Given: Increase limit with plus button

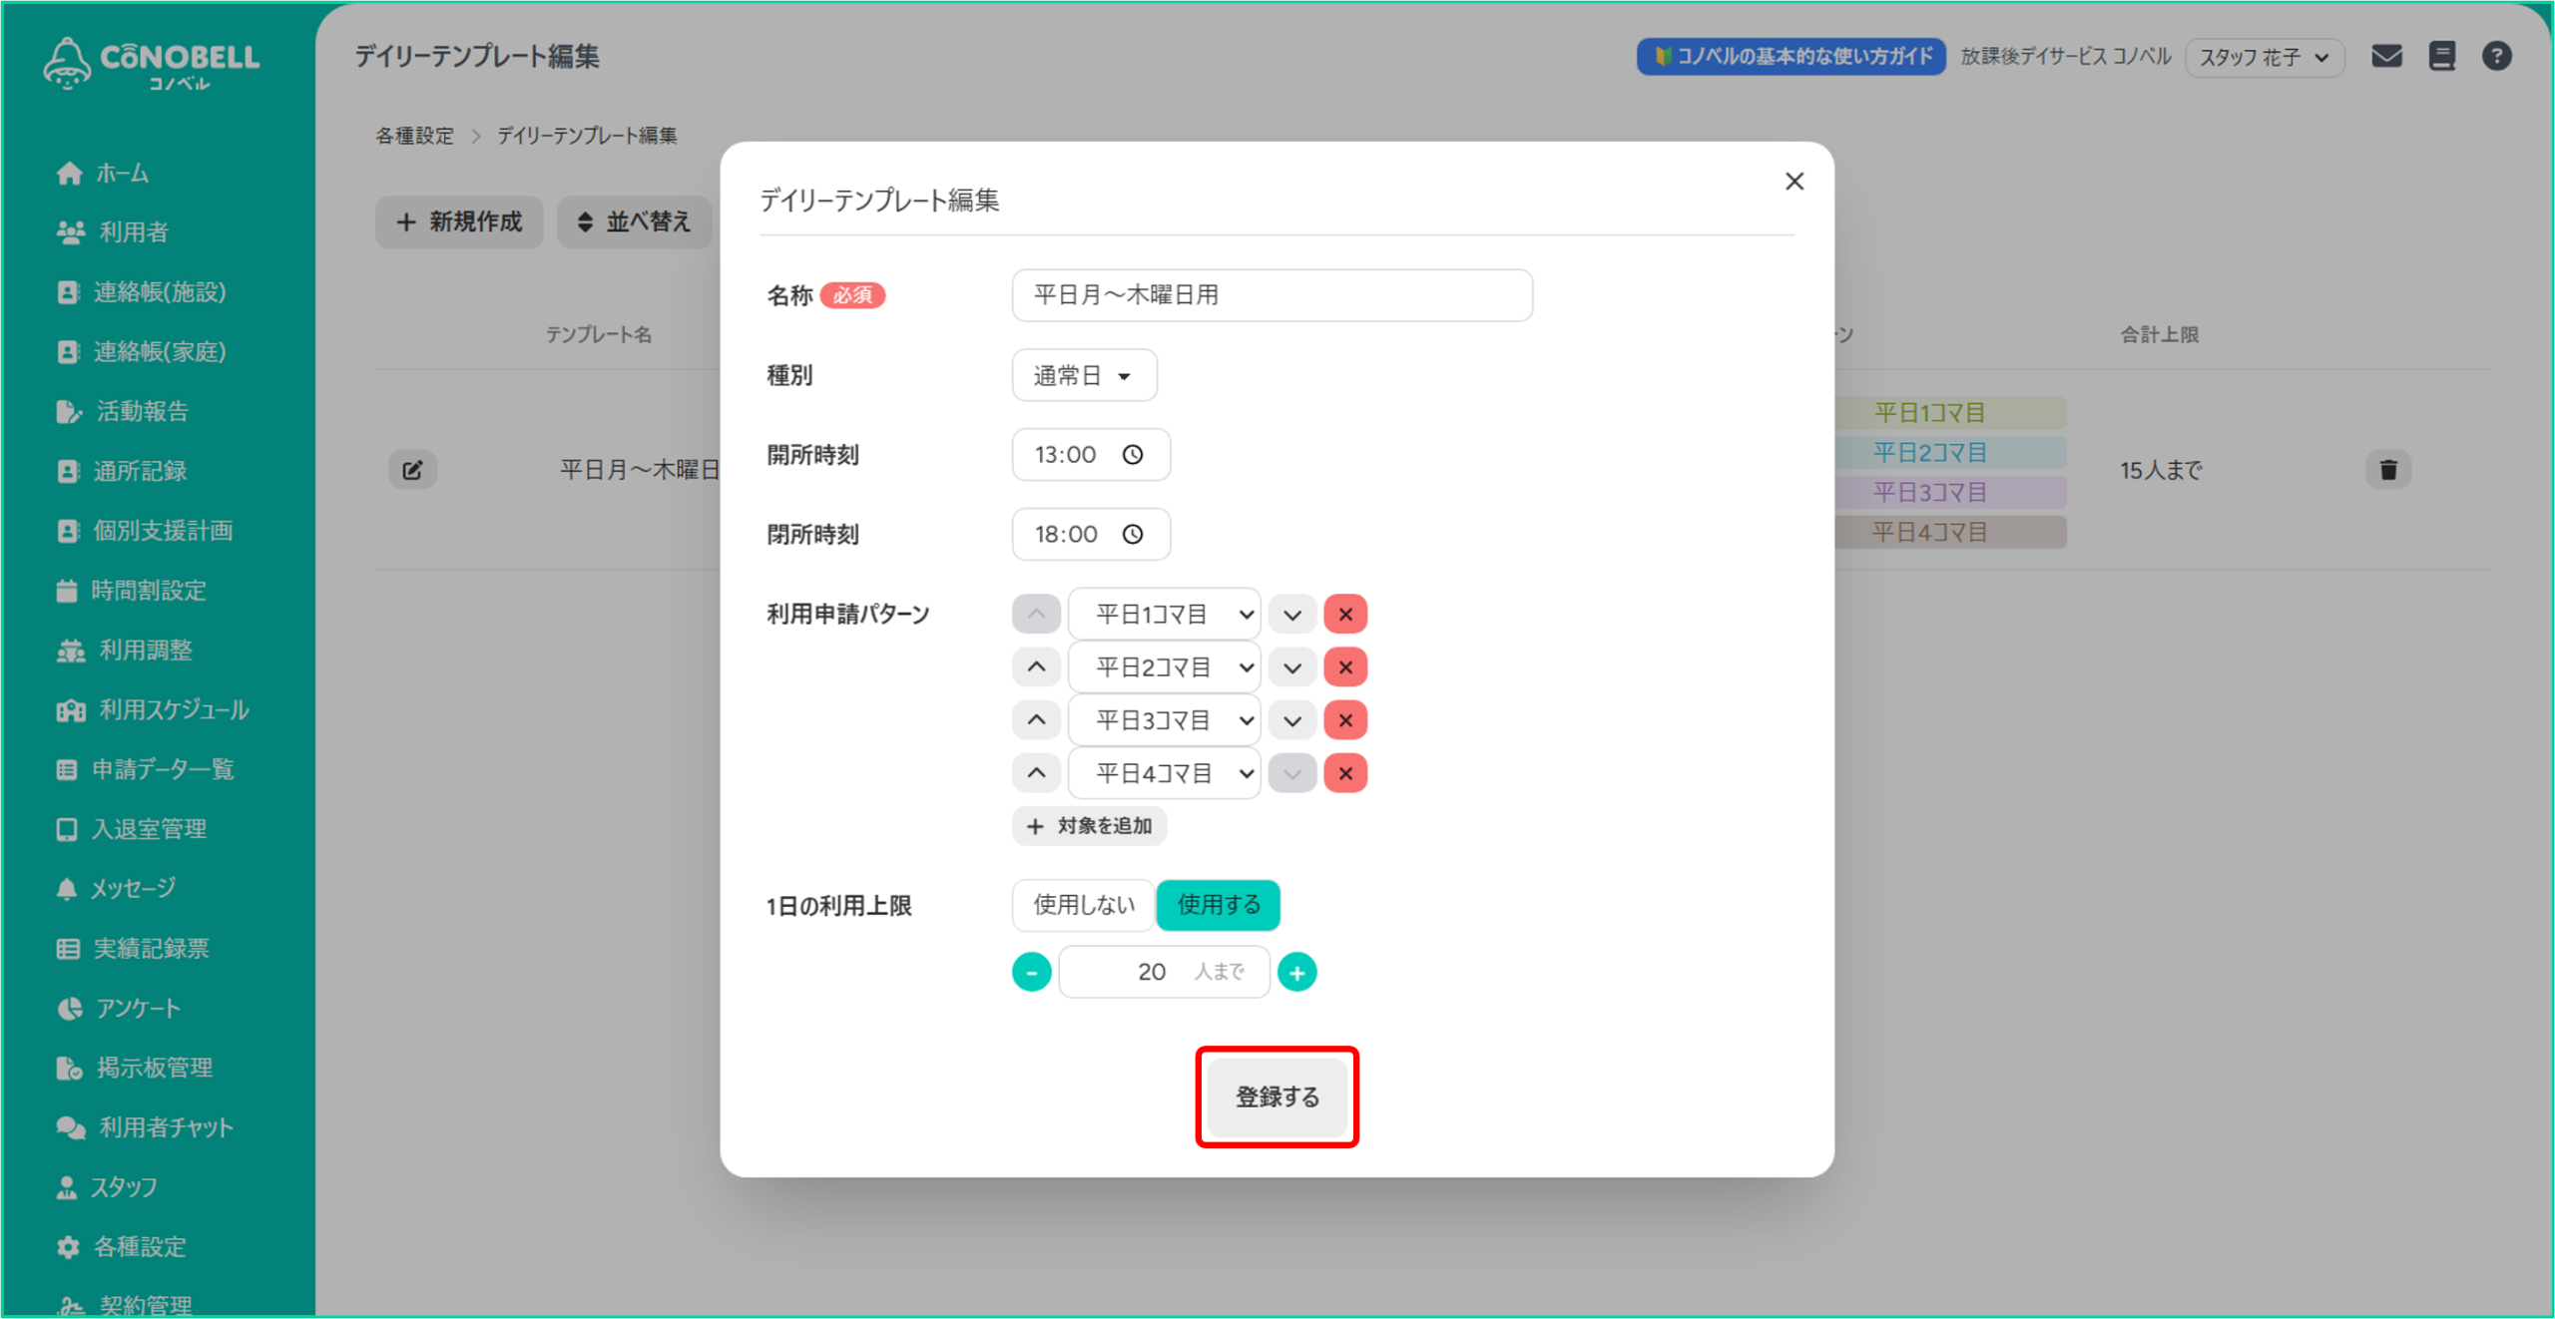Looking at the screenshot, I should click(1296, 973).
